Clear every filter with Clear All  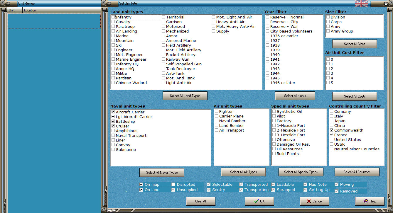pyautogui.click(x=201, y=201)
